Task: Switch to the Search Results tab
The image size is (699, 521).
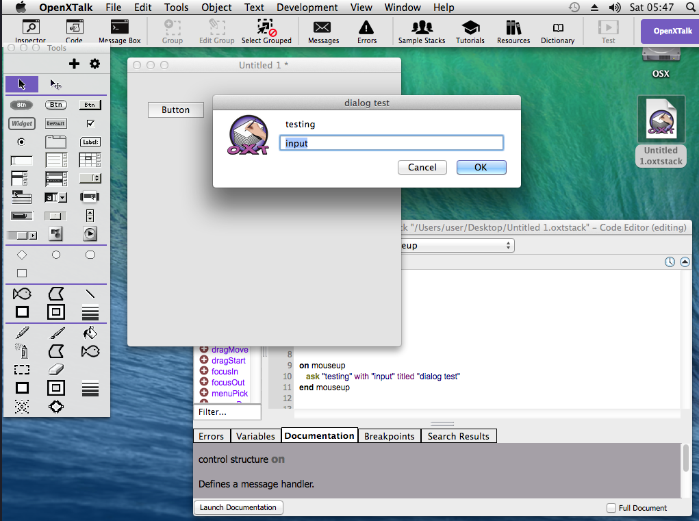Action: [458, 436]
